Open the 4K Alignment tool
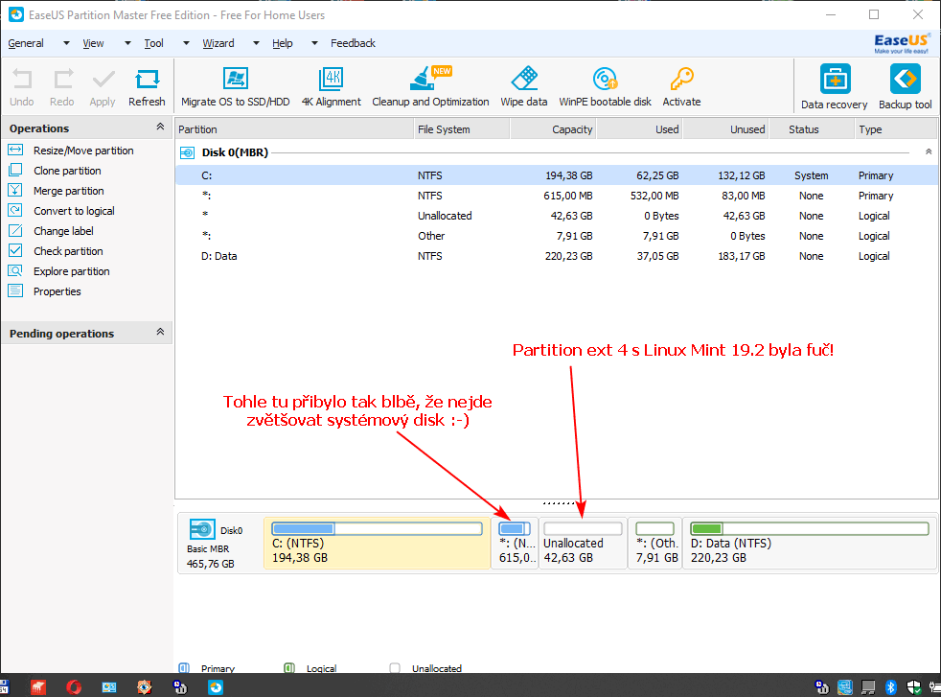This screenshot has width=941, height=697. [331, 86]
